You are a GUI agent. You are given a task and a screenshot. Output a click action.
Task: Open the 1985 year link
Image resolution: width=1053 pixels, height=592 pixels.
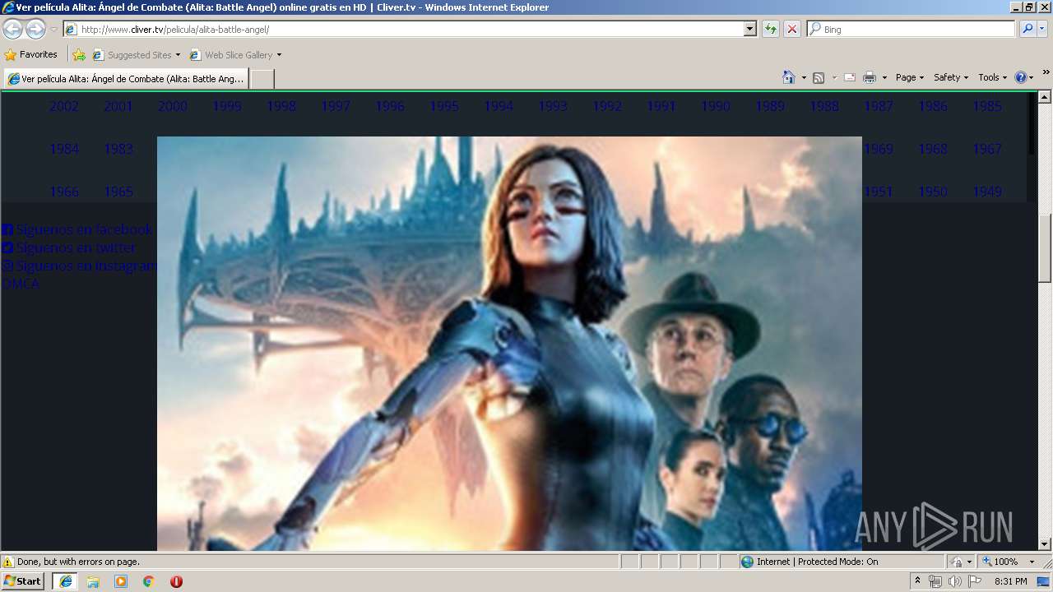(x=987, y=106)
